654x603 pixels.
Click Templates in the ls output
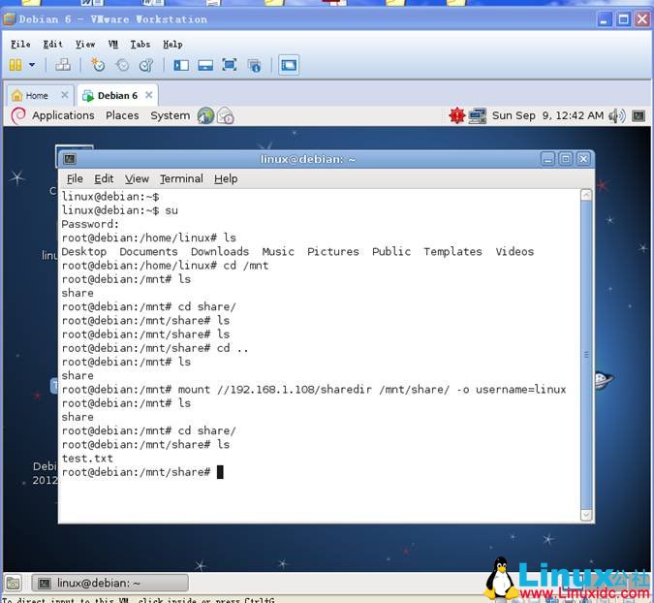(453, 252)
